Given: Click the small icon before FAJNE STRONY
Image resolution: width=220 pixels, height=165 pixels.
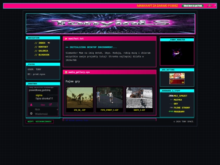Looking at the screenshot, I should pos(171,108).
